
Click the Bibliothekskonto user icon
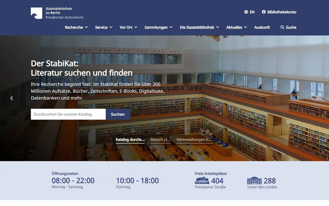(264, 12)
